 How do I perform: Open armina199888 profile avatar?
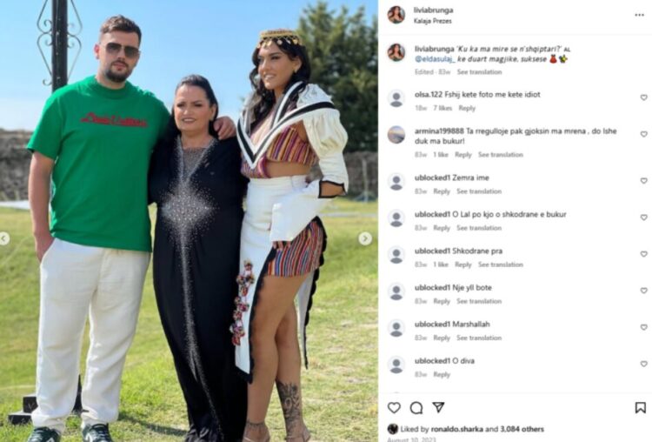396,135
